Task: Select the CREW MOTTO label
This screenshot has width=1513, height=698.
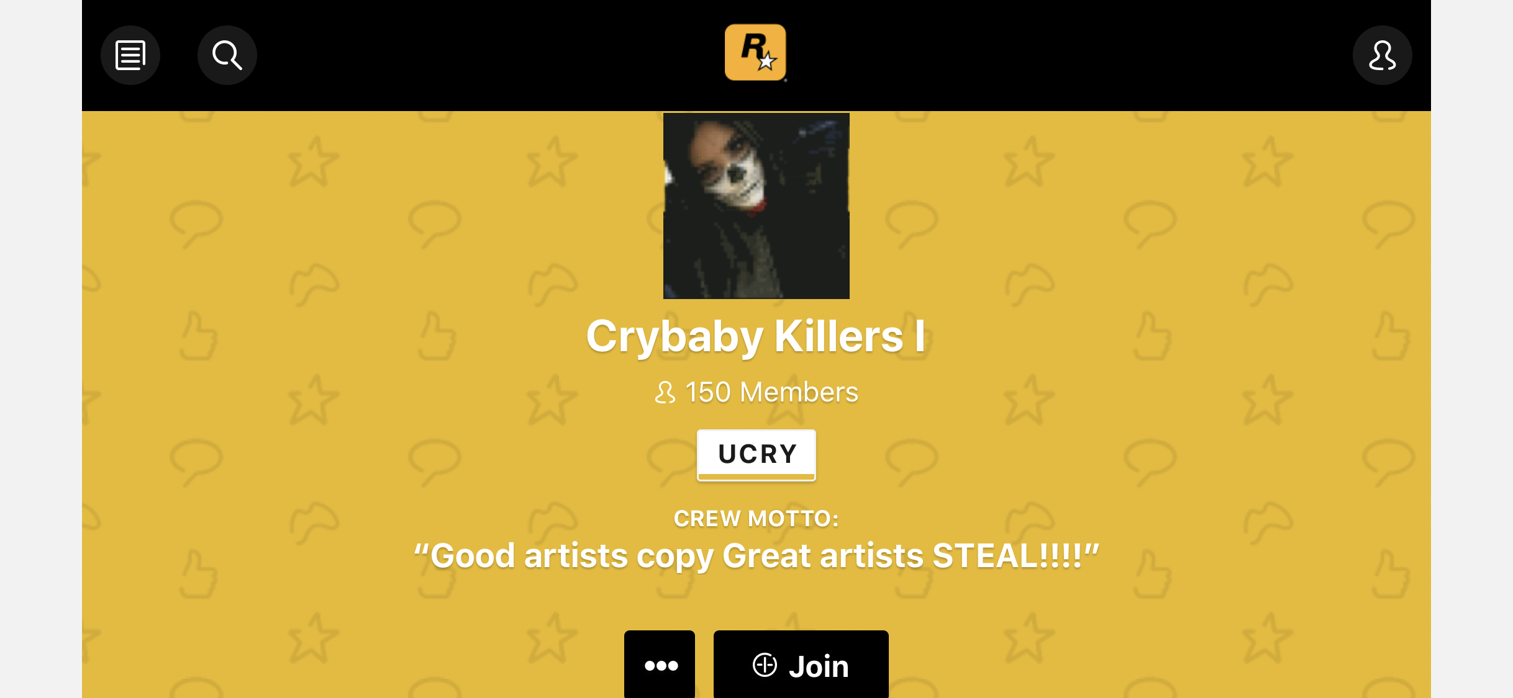Action: coord(756,519)
